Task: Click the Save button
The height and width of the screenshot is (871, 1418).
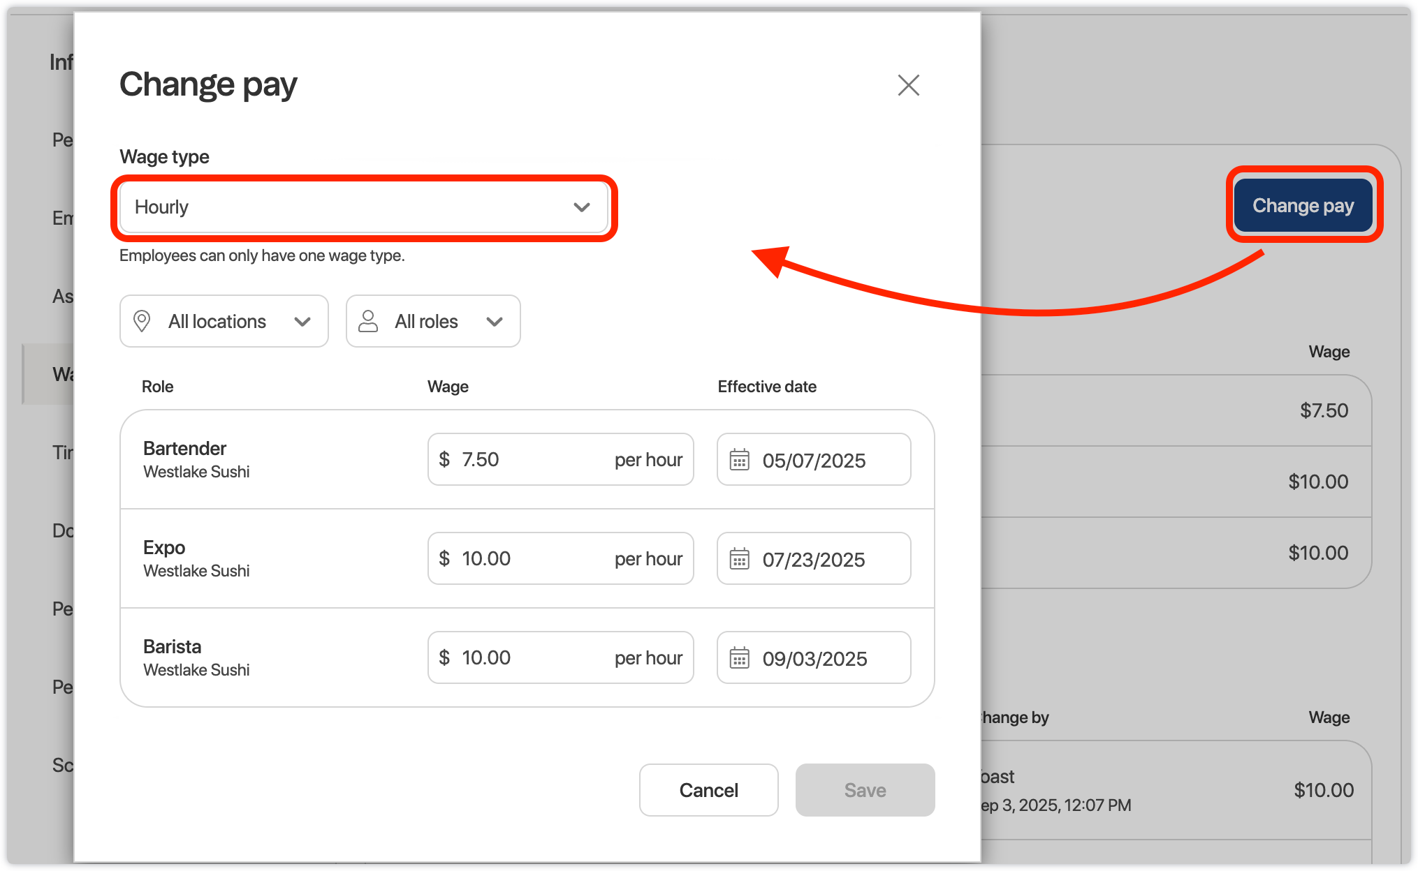Action: point(865,790)
